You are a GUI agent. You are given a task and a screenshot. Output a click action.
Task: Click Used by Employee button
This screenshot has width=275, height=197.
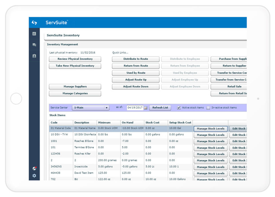click(x=185, y=73)
